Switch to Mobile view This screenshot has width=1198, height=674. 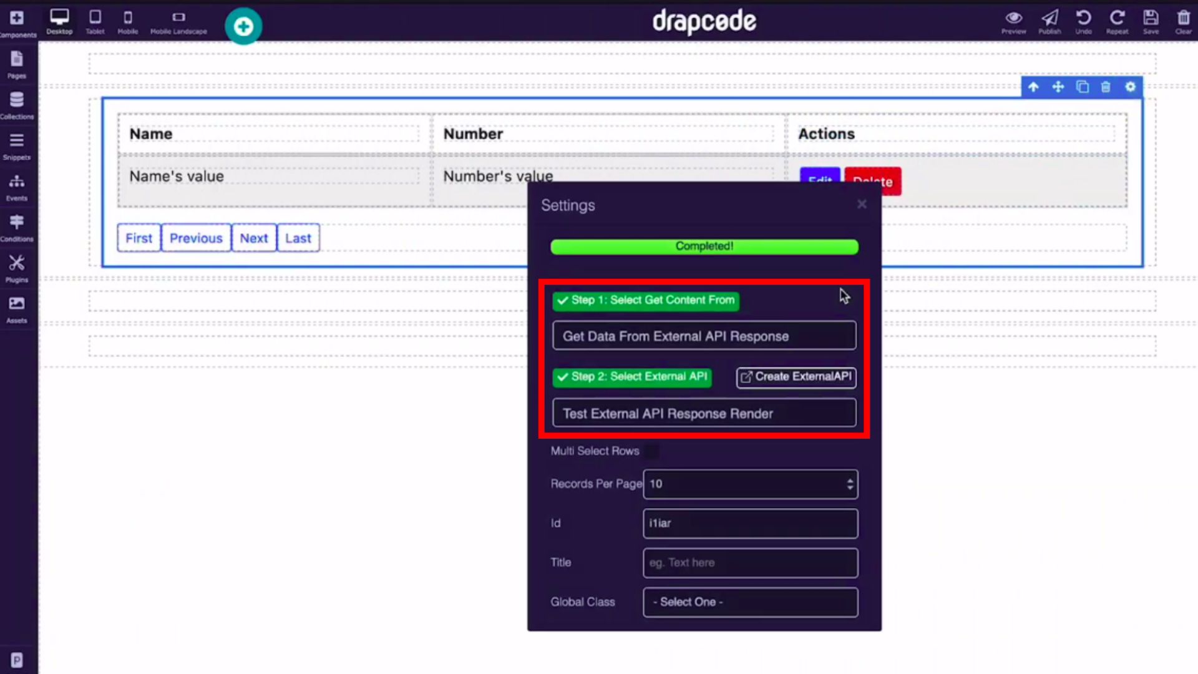pyautogui.click(x=128, y=21)
